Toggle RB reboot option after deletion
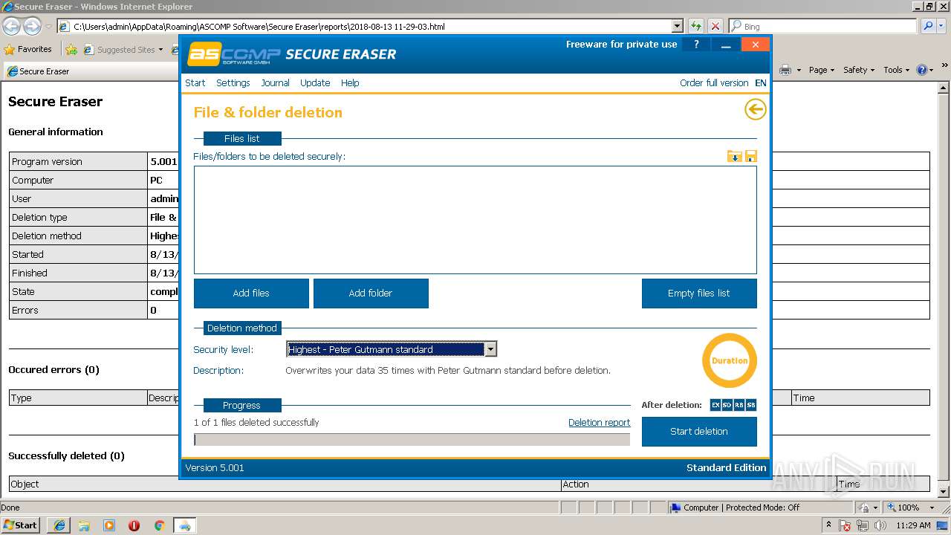 tap(739, 405)
